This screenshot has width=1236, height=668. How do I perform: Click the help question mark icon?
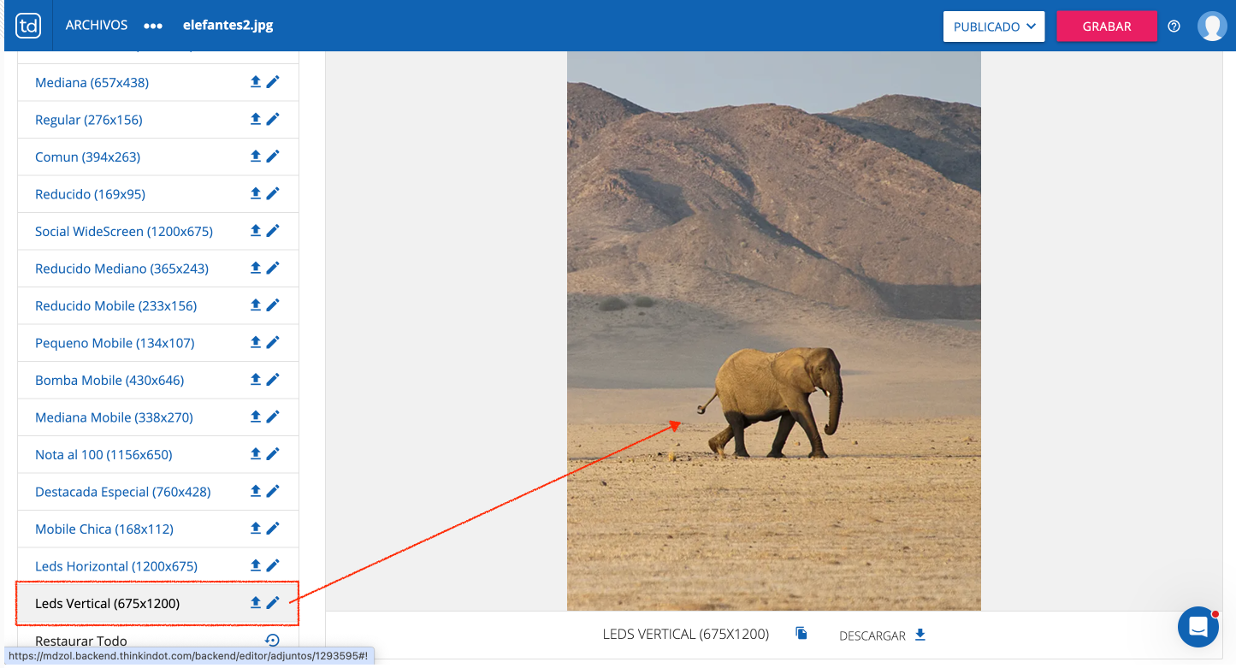1174,27
